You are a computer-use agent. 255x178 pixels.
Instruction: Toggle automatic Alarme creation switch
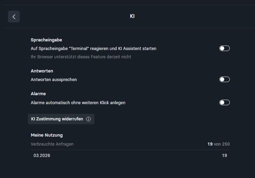(x=225, y=102)
